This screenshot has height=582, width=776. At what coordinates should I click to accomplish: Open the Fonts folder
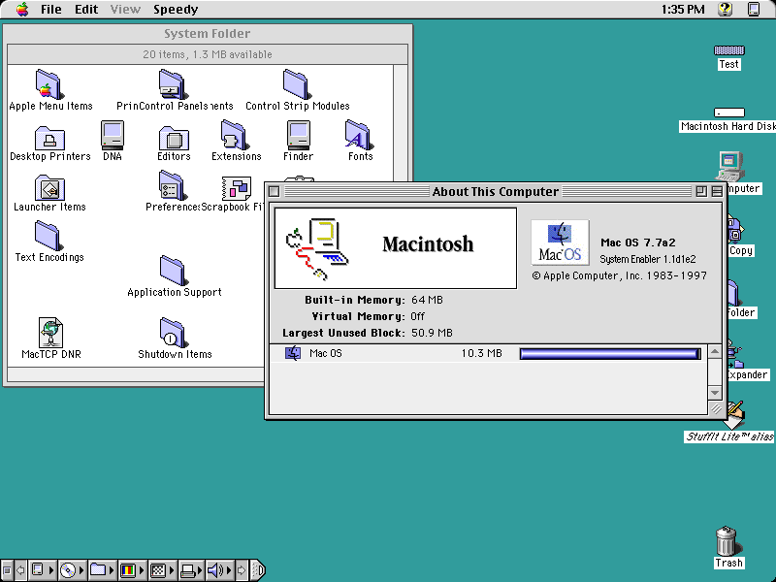pos(359,135)
